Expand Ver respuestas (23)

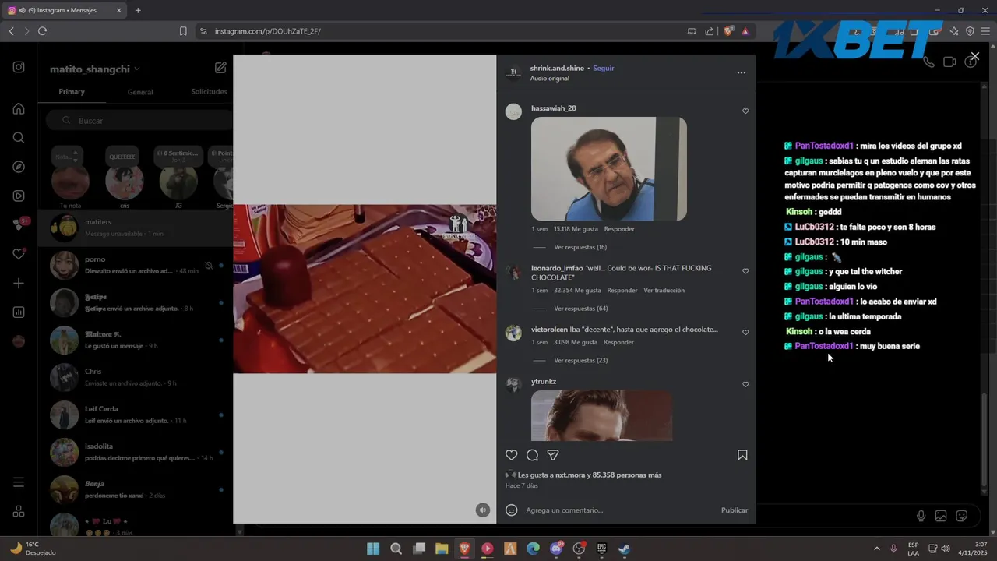click(x=580, y=361)
